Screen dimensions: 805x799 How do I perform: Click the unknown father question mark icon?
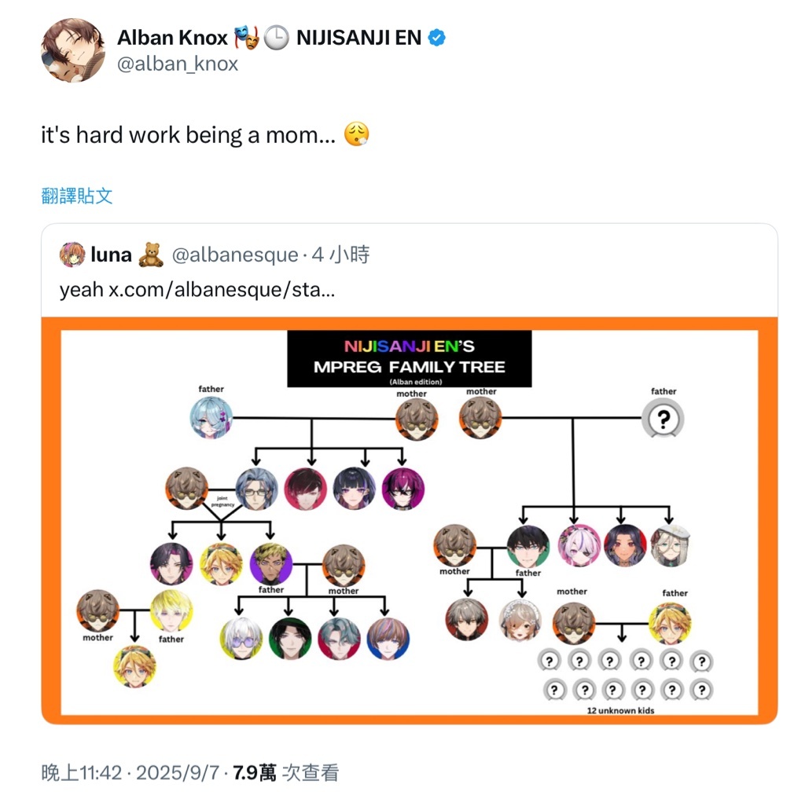tap(663, 420)
